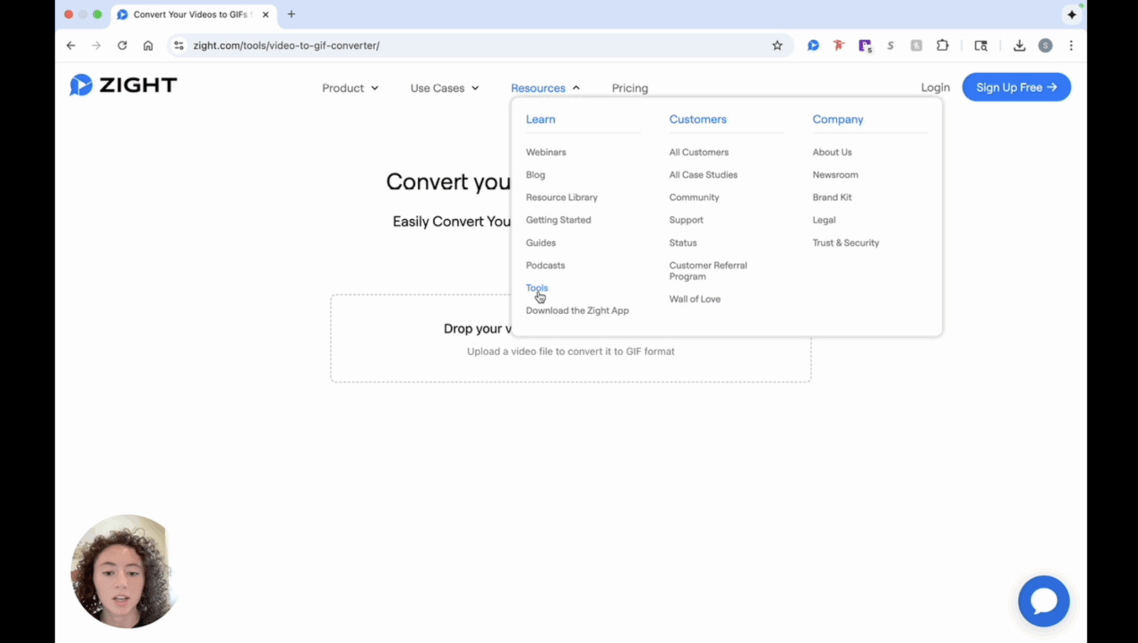Open the page search toolbar icon

[980, 45]
